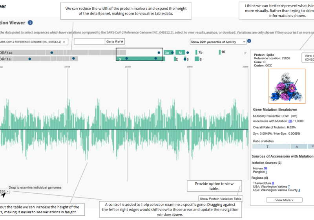Click the 23608 position axis label

[190, 67]
